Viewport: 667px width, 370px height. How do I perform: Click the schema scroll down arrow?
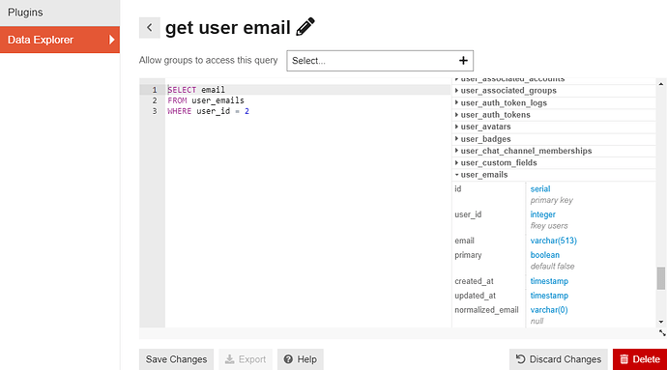[660, 322]
